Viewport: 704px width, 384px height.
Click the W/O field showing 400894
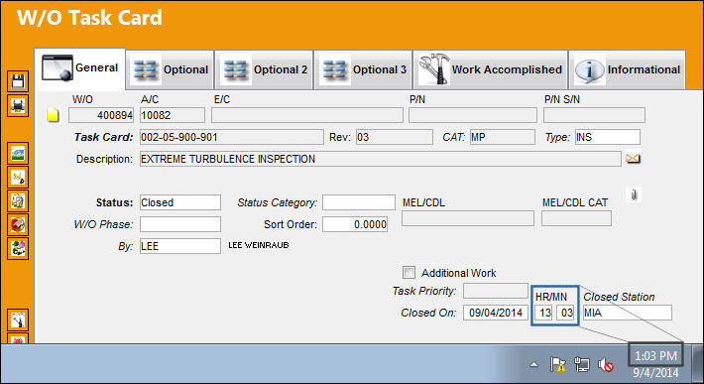point(101,115)
